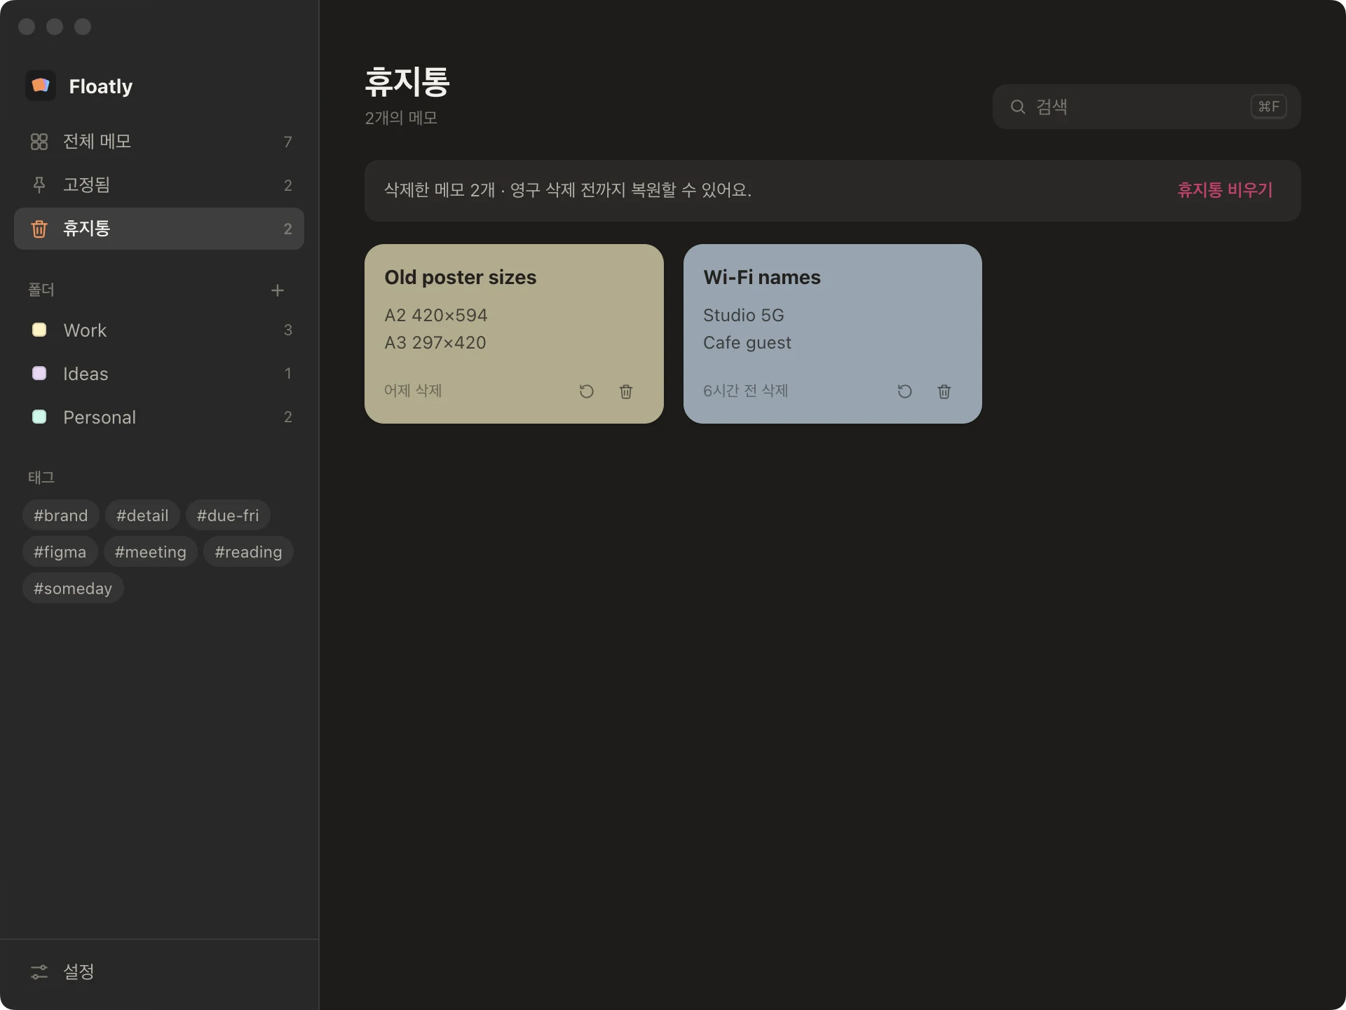The height and width of the screenshot is (1010, 1346).
Task: Click the 6시간 전 삭제 timestamp
Action: [x=746, y=391]
